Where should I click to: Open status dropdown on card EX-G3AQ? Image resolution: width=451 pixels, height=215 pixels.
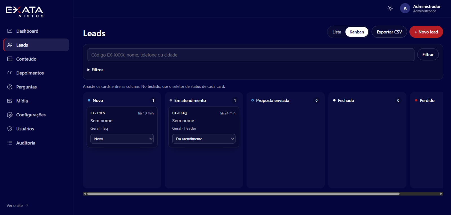tap(204, 139)
